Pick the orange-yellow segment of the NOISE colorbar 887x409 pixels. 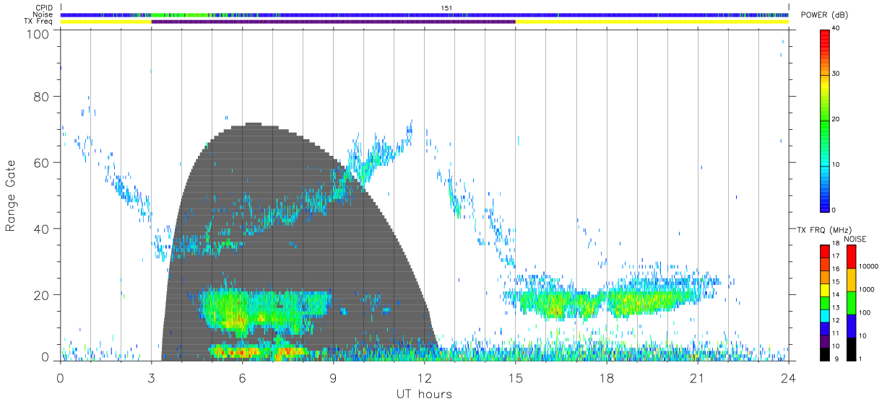pyautogui.click(x=850, y=279)
